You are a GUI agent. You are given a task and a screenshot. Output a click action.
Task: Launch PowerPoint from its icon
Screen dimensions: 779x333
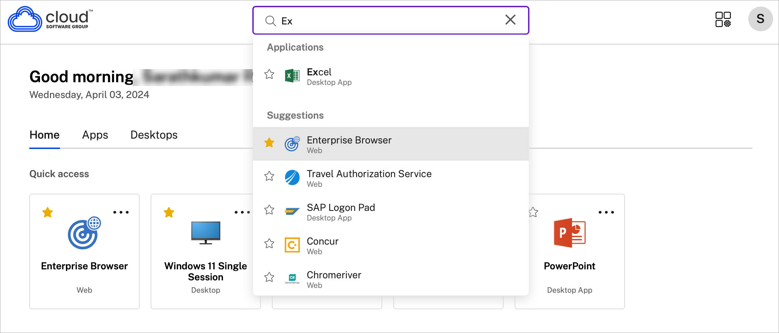click(570, 233)
